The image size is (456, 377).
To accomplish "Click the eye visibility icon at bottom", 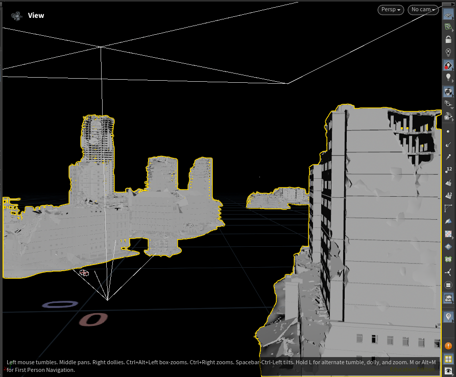I will tap(448, 371).
